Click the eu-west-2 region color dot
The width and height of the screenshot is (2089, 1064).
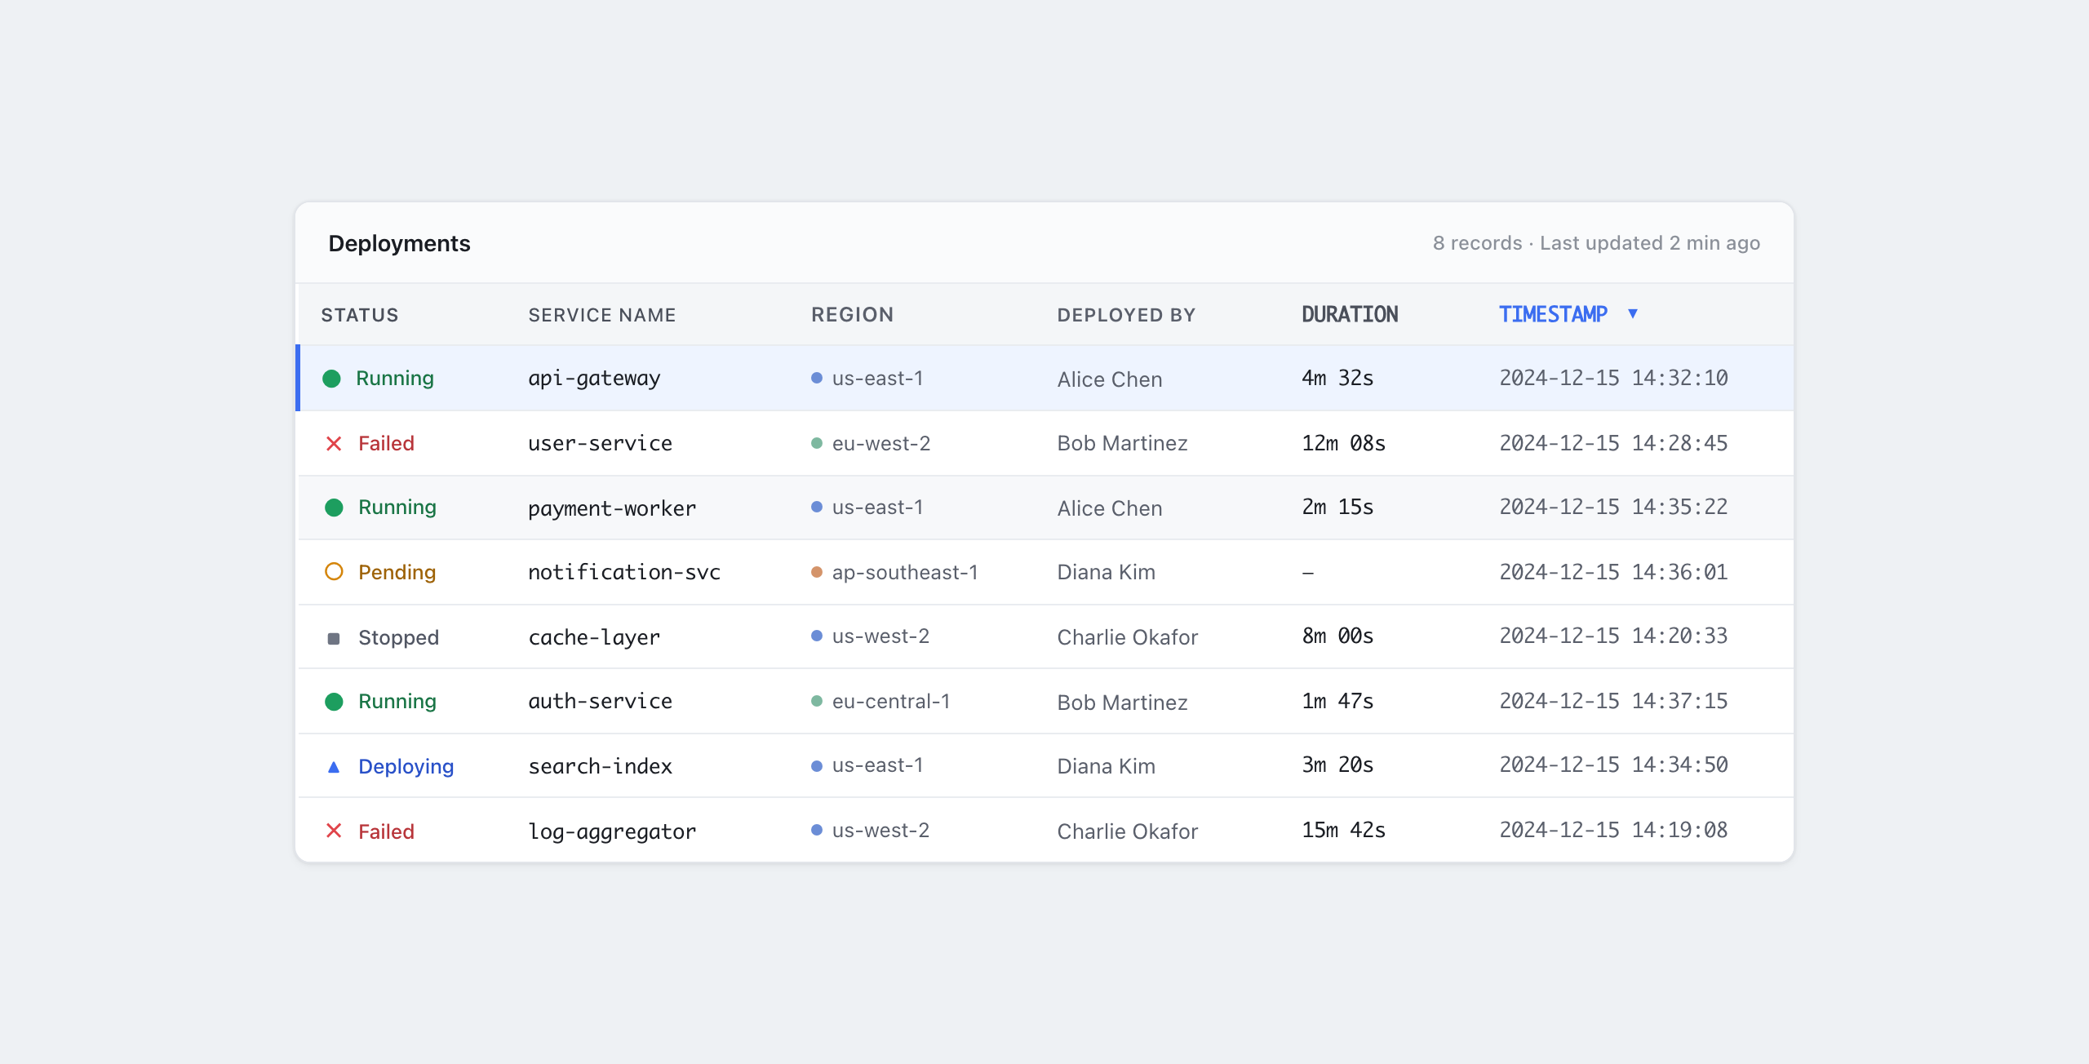click(817, 443)
